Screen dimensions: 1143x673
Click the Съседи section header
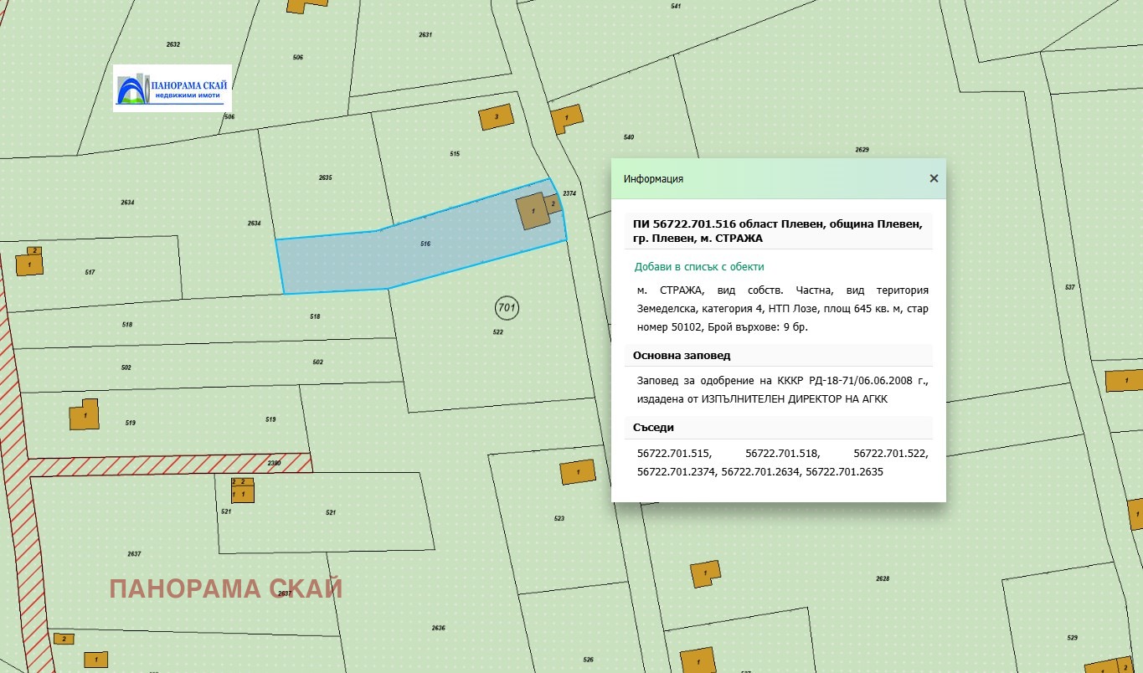(x=653, y=428)
